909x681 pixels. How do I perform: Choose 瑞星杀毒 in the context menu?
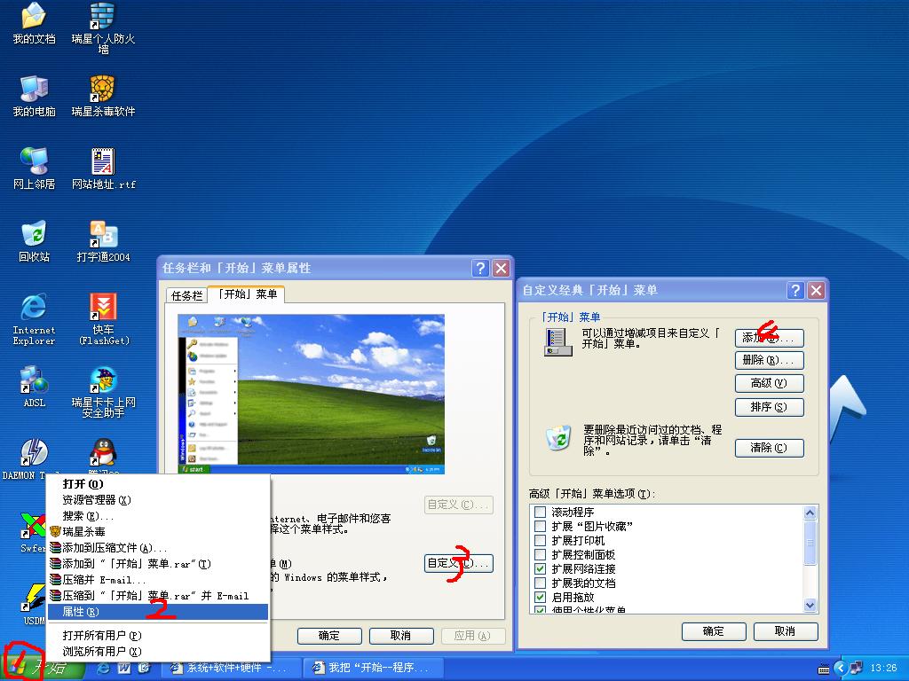point(158,531)
